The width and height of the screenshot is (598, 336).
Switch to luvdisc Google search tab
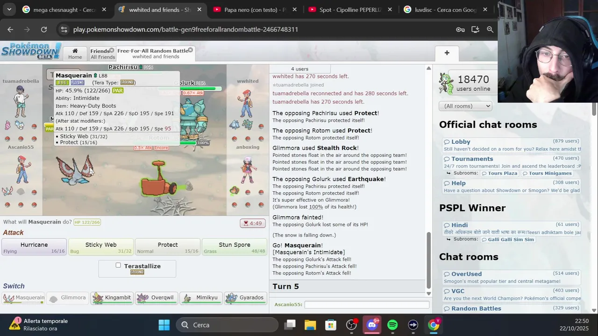click(446, 9)
